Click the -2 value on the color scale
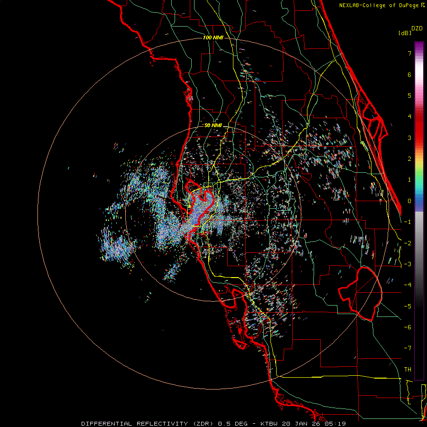The image size is (427, 427). coord(408,243)
